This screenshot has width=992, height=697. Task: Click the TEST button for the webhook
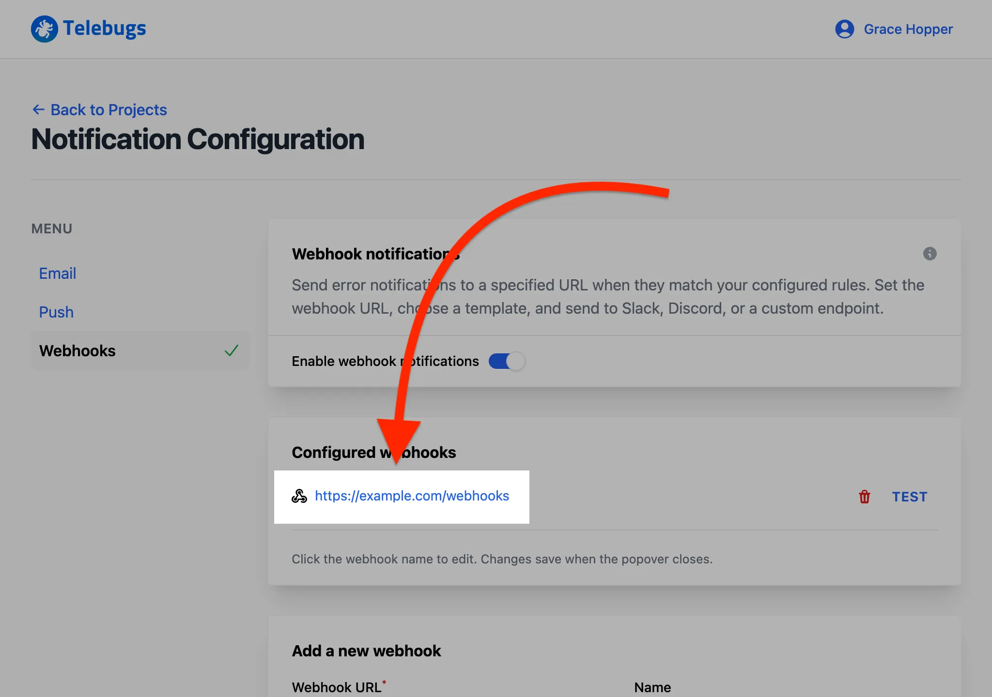(x=910, y=497)
